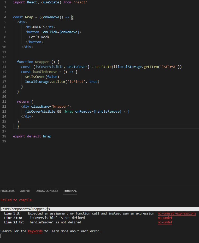Viewport: 199px width, 243px height.
Task: Open the no-unused-expressions rule link
Action: 177,213
